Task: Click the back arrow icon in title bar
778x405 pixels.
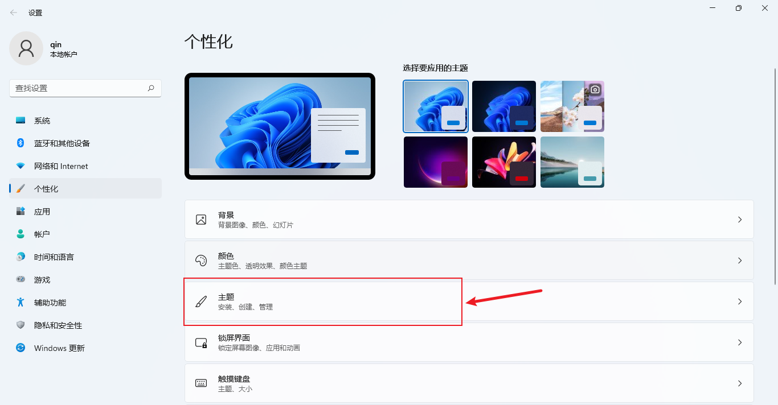Action: point(14,13)
